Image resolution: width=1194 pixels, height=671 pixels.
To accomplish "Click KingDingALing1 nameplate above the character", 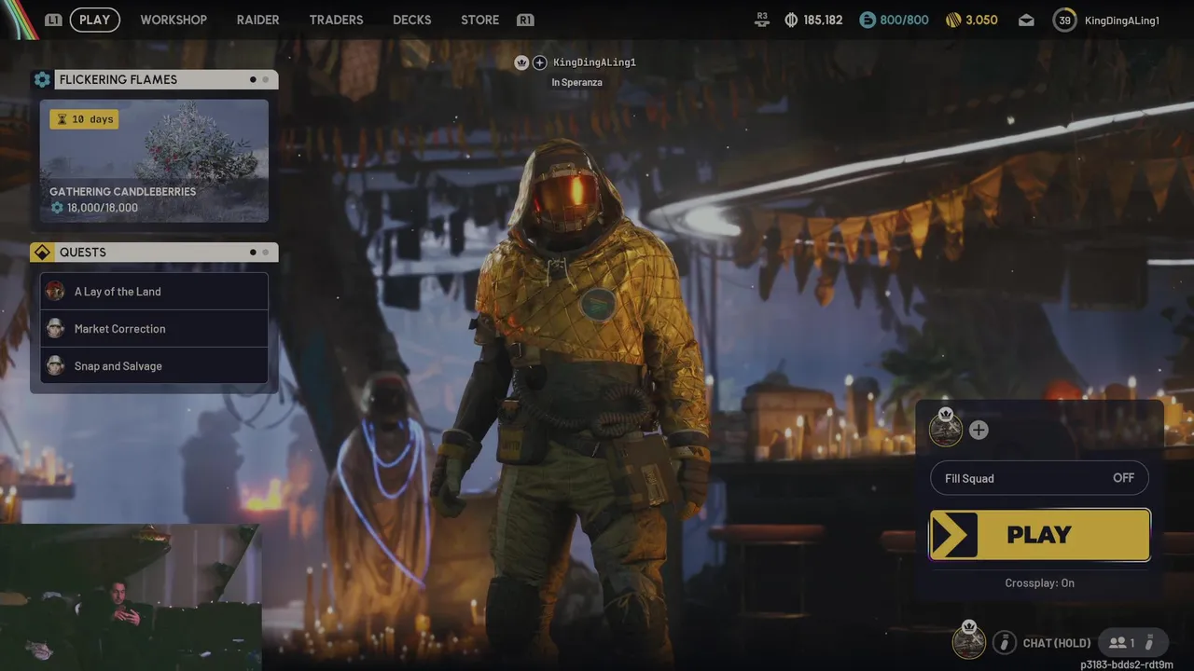I will coord(594,62).
